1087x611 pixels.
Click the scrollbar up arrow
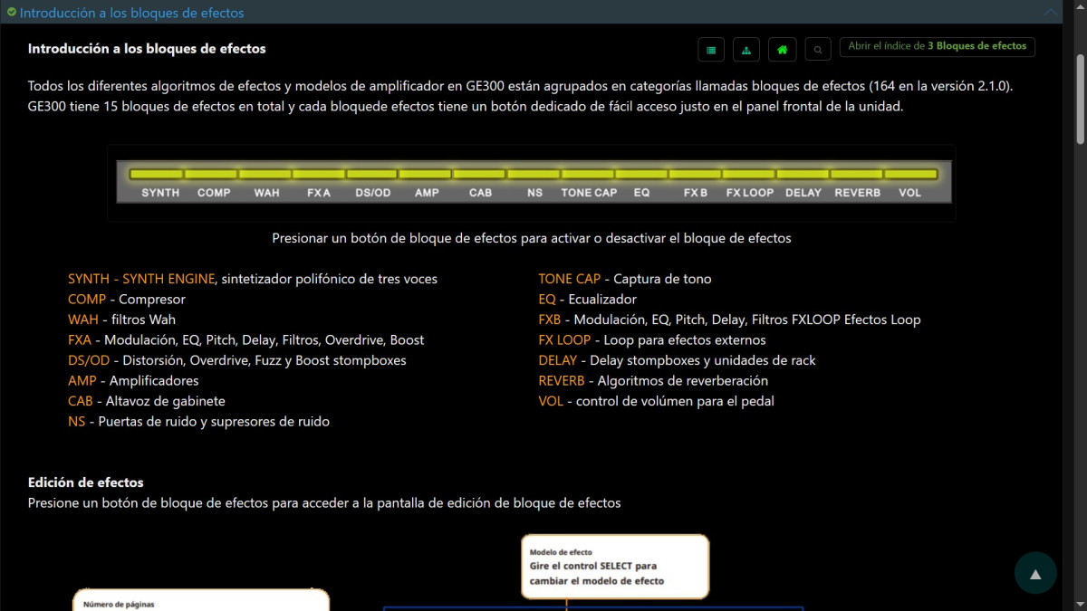pos(1080,7)
